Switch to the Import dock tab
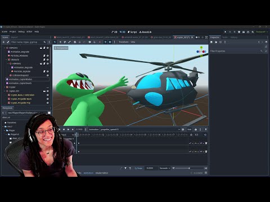270x202 pixels. [14, 38]
